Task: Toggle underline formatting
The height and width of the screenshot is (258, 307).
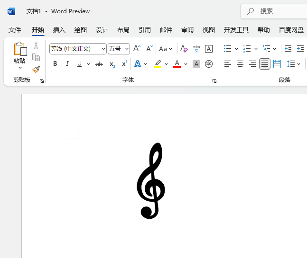Action: 79,64
